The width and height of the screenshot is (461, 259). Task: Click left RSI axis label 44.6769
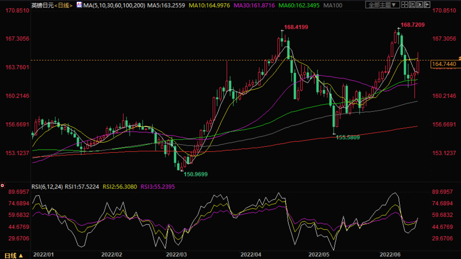(x=19, y=227)
